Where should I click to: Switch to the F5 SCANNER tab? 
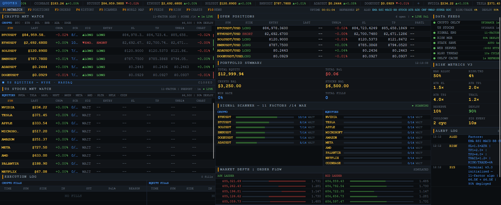click(108, 10)
